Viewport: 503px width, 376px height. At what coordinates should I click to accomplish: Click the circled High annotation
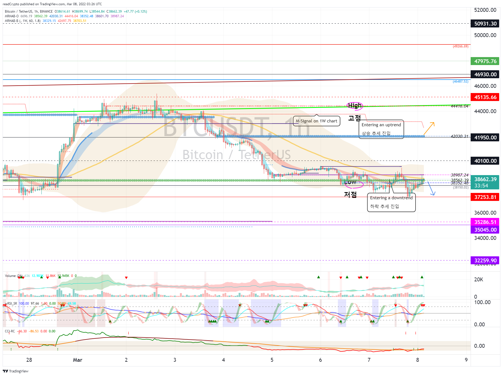click(x=355, y=105)
